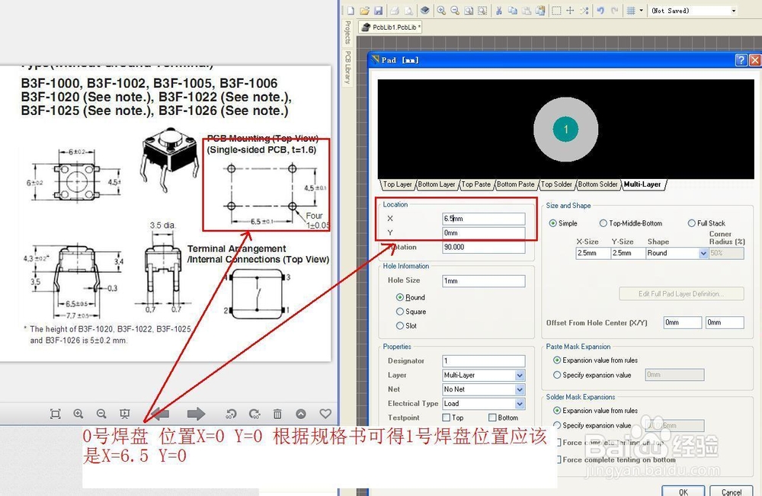Open the Electrical Type dropdown showing Load
Screen dimensions: 762x496
520,403
